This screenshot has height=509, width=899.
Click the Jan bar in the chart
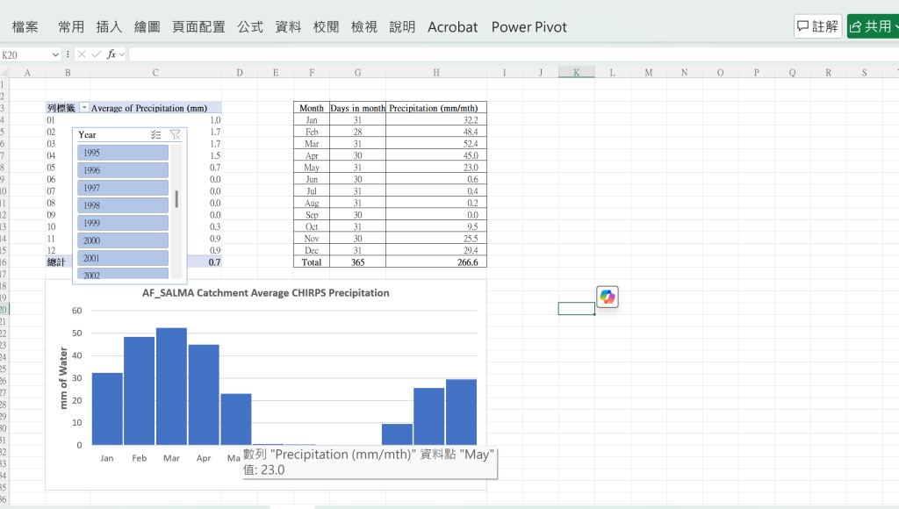pyautogui.click(x=107, y=409)
